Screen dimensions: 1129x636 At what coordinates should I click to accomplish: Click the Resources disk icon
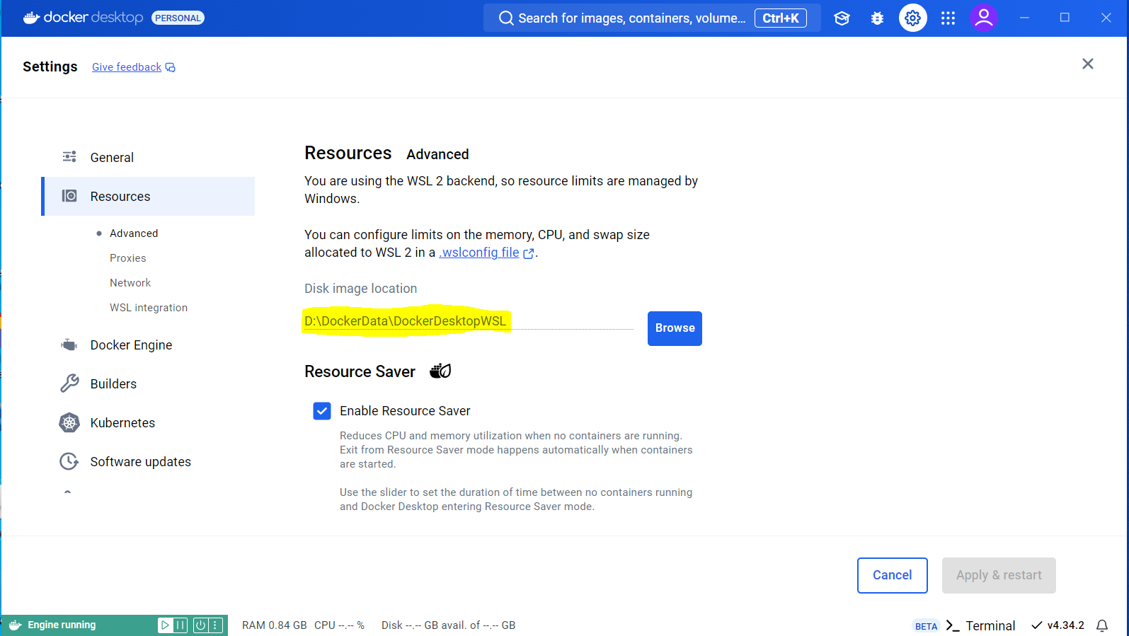click(69, 196)
